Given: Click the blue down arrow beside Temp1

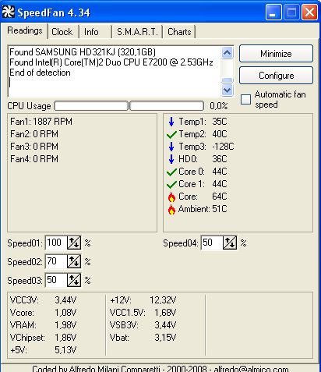Looking at the screenshot, I should point(171,122).
